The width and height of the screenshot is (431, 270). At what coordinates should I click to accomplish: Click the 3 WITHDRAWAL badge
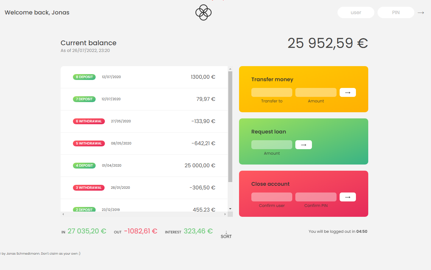(x=89, y=188)
